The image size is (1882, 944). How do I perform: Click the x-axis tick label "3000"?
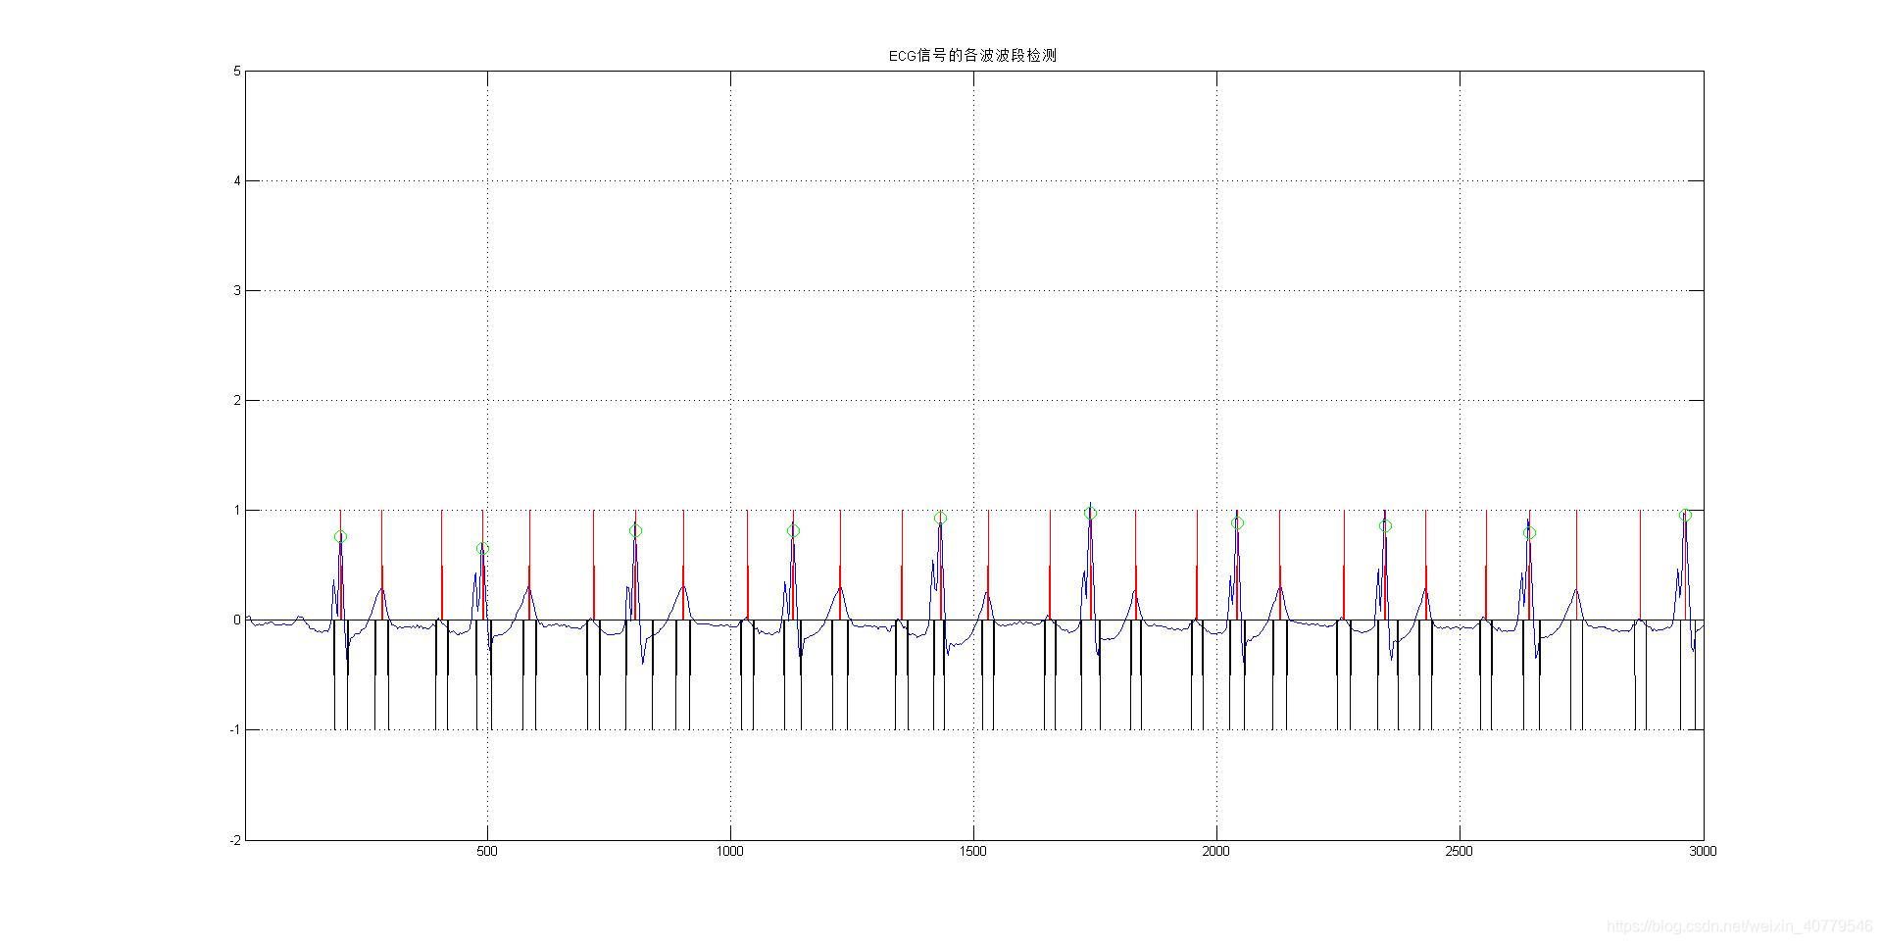point(1703,851)
